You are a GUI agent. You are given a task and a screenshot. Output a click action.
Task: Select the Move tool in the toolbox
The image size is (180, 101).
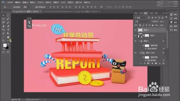3,15
